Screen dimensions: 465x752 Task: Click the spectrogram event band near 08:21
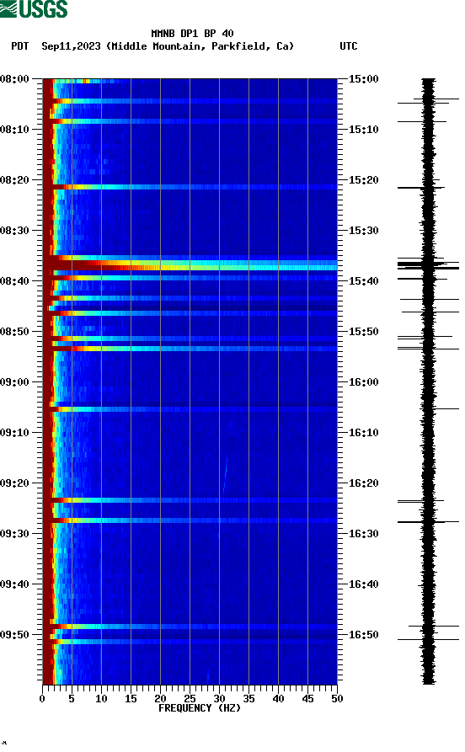coord(190,187)
